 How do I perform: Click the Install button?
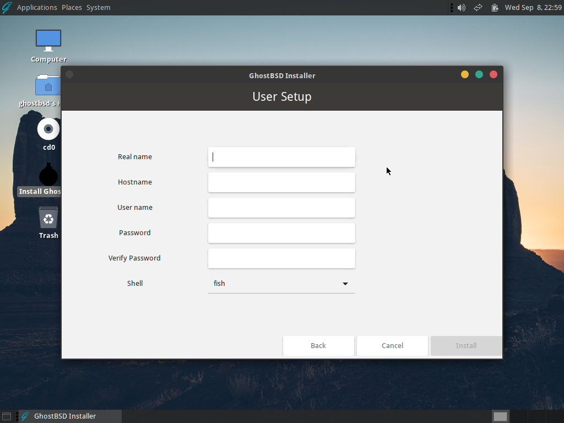tap(466, 346)
